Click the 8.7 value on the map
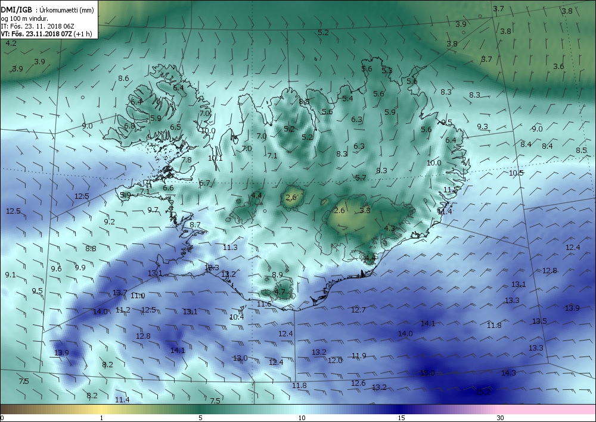 [x=195, y=224]
